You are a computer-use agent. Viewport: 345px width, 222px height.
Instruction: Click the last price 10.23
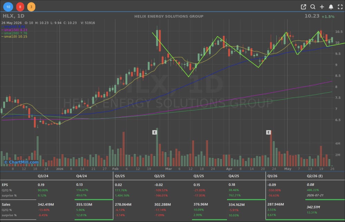click(312, 16)
